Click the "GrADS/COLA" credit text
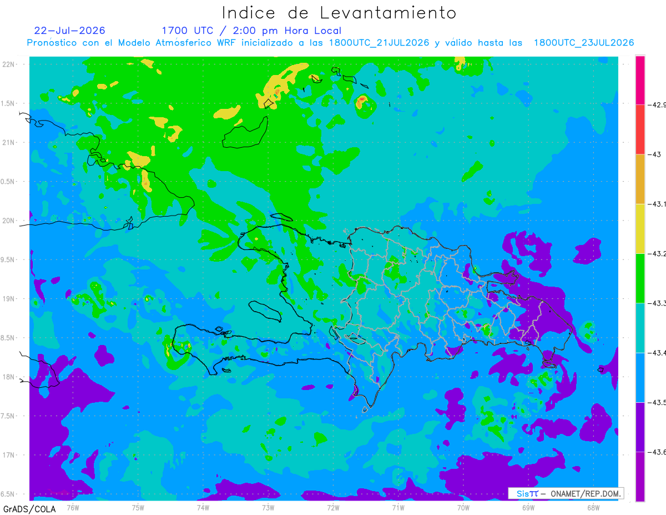 (29, 509)
